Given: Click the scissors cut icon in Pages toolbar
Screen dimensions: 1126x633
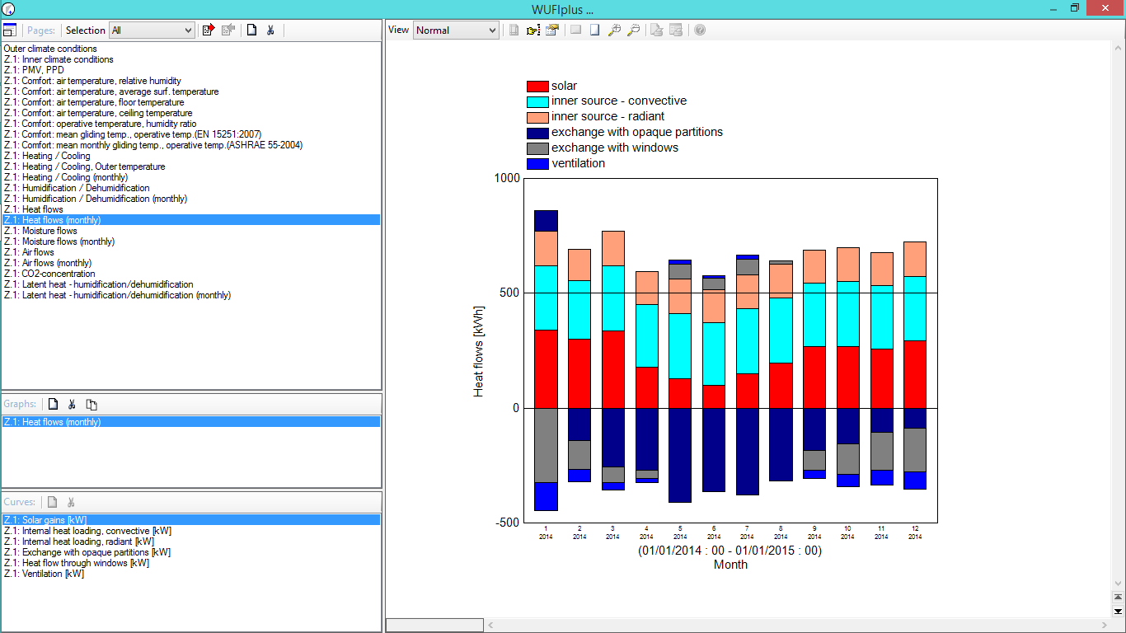Looking at the screenshot, I should point(270,30).
